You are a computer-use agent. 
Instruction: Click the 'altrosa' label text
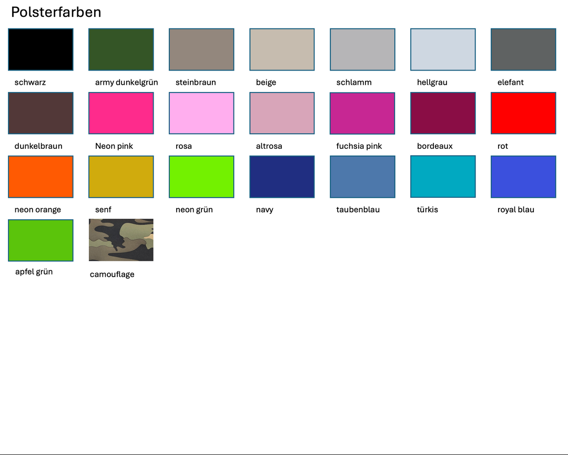click(269, 146)
